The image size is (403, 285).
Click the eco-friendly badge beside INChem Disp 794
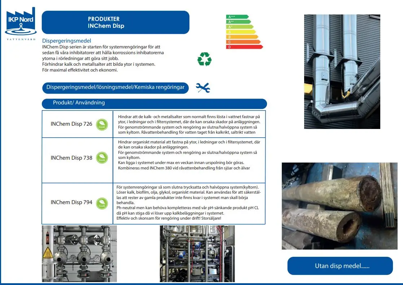coord(102,203)
